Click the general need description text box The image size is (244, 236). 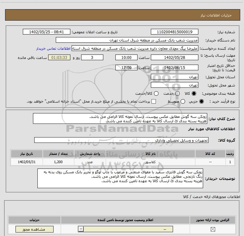[120, 118]
